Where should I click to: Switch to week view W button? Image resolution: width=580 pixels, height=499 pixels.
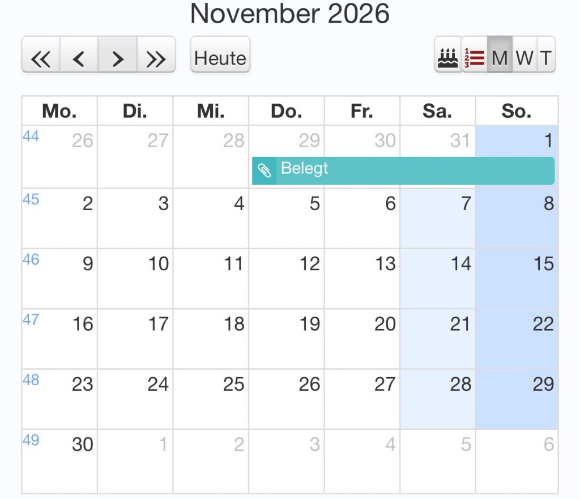(x=524, y=57)
